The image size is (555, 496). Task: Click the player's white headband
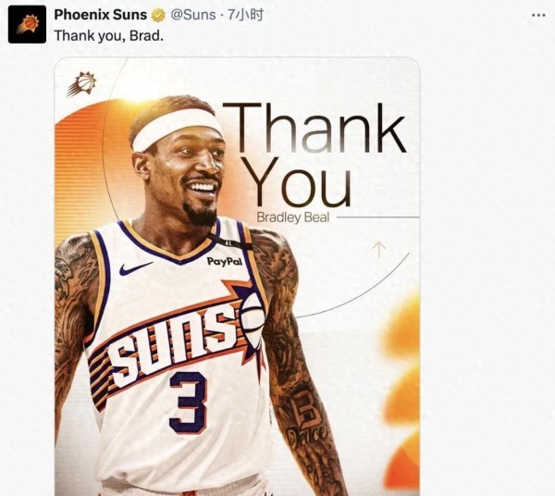point(177,128)
